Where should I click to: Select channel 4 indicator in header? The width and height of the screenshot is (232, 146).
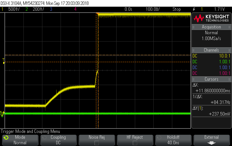pyautogui.click(x=75, y=9)
